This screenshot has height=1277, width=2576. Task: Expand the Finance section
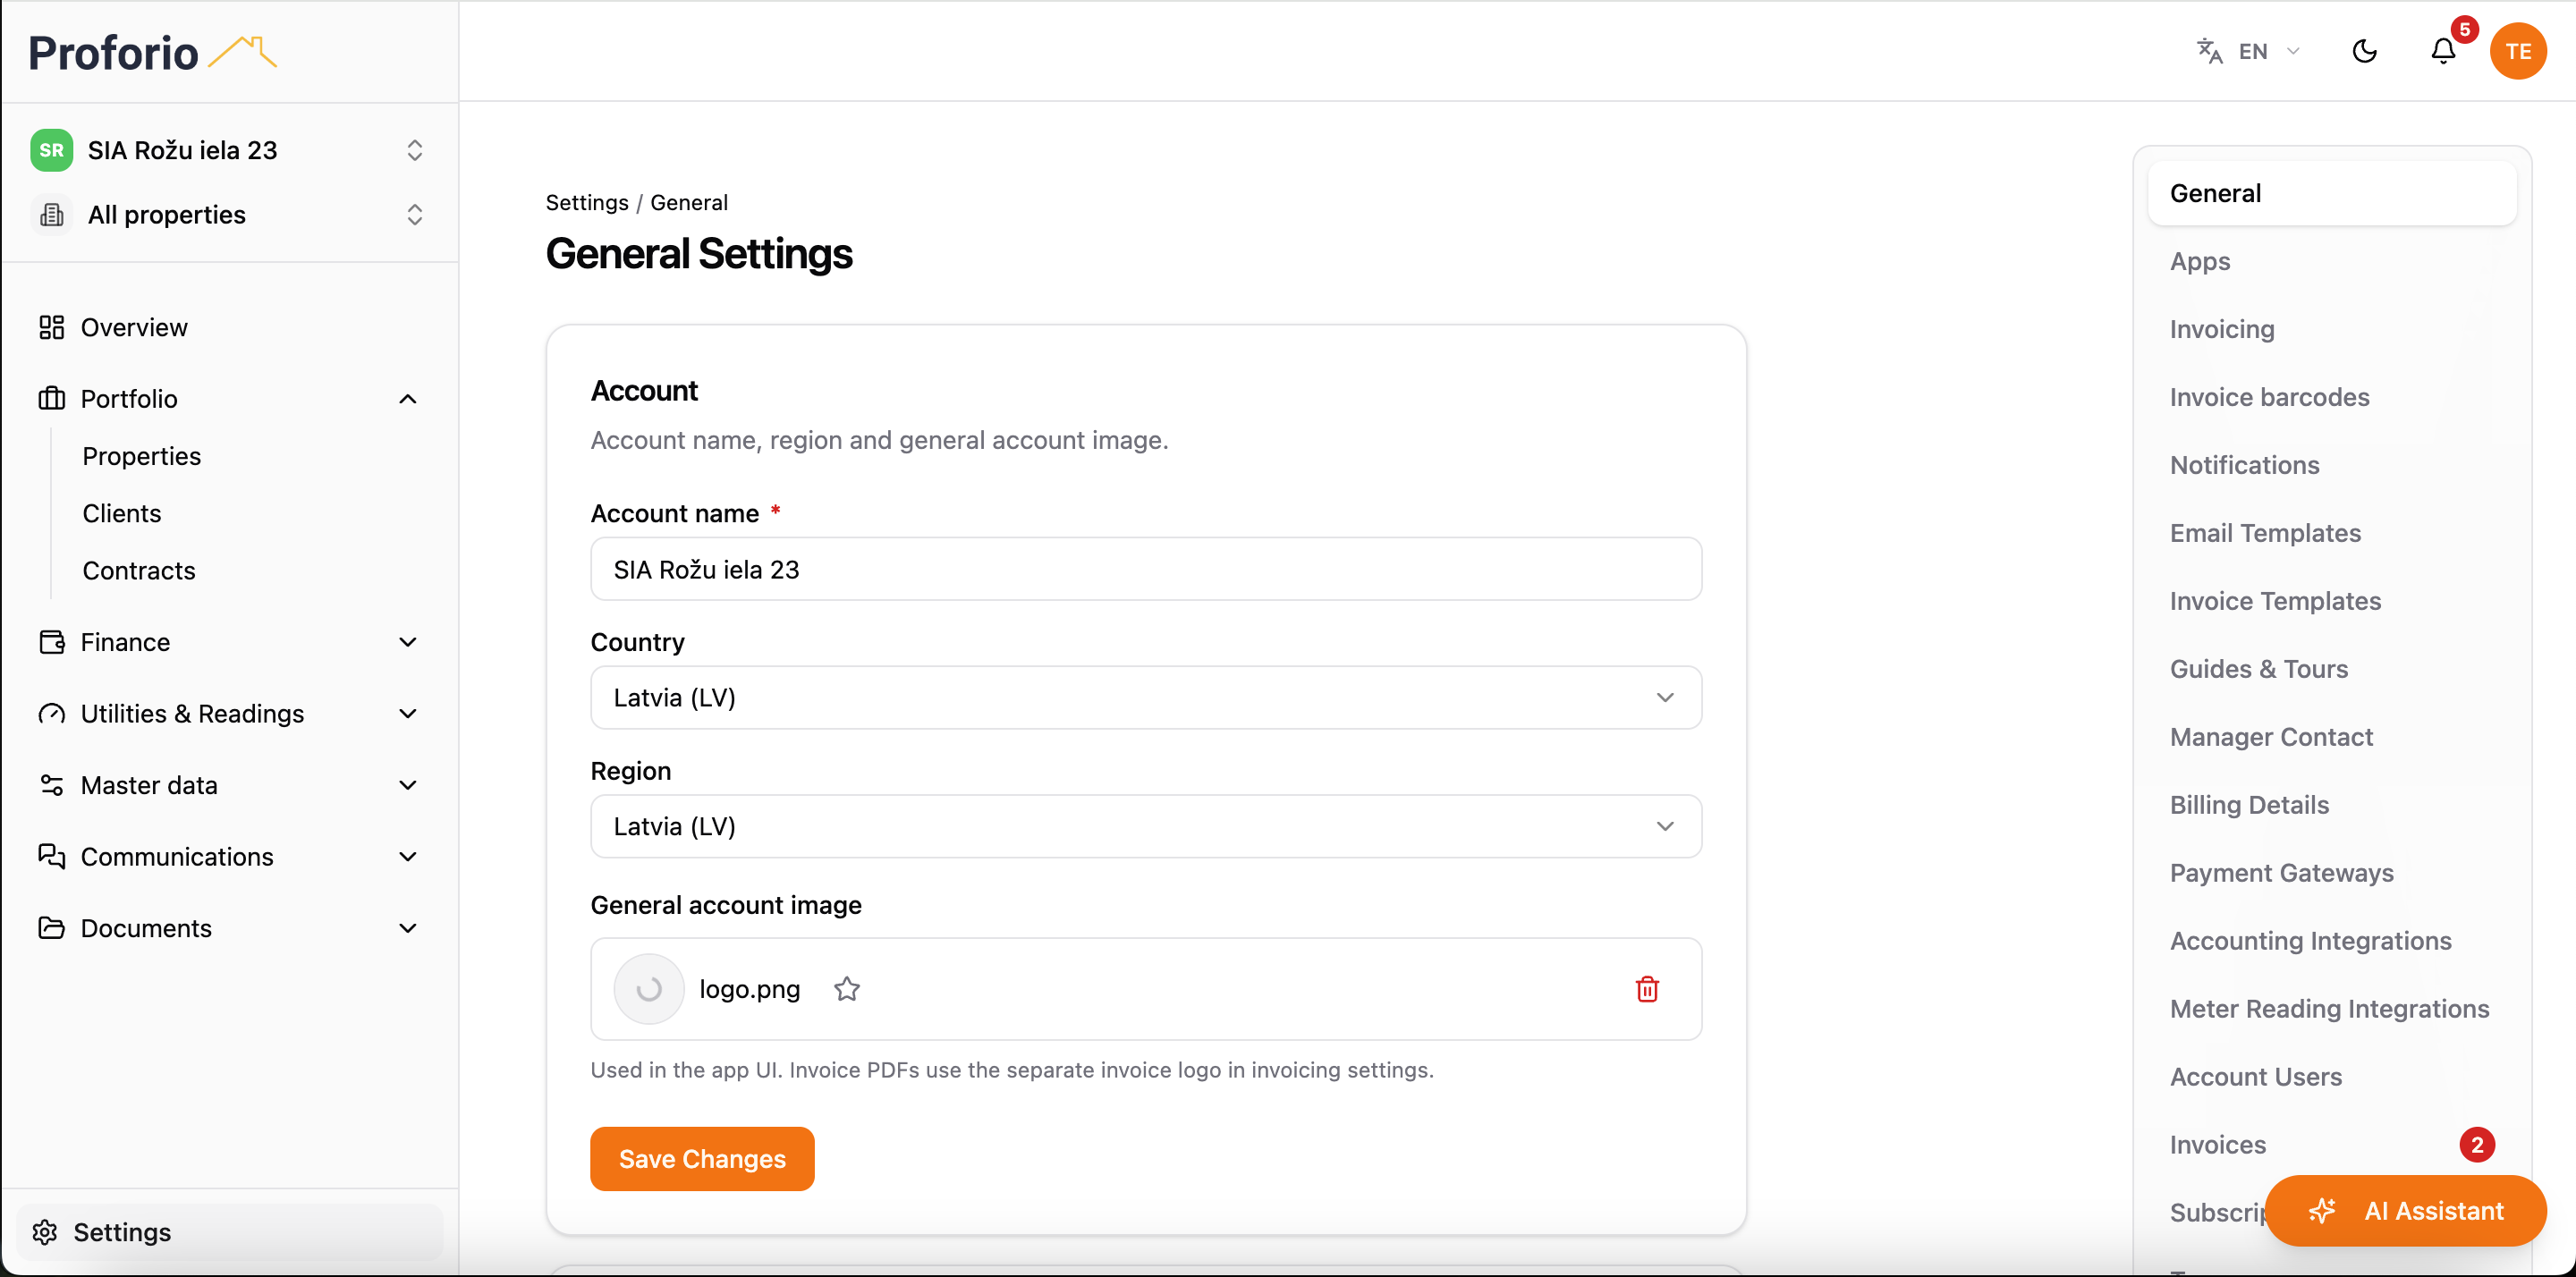pos(407,642)
